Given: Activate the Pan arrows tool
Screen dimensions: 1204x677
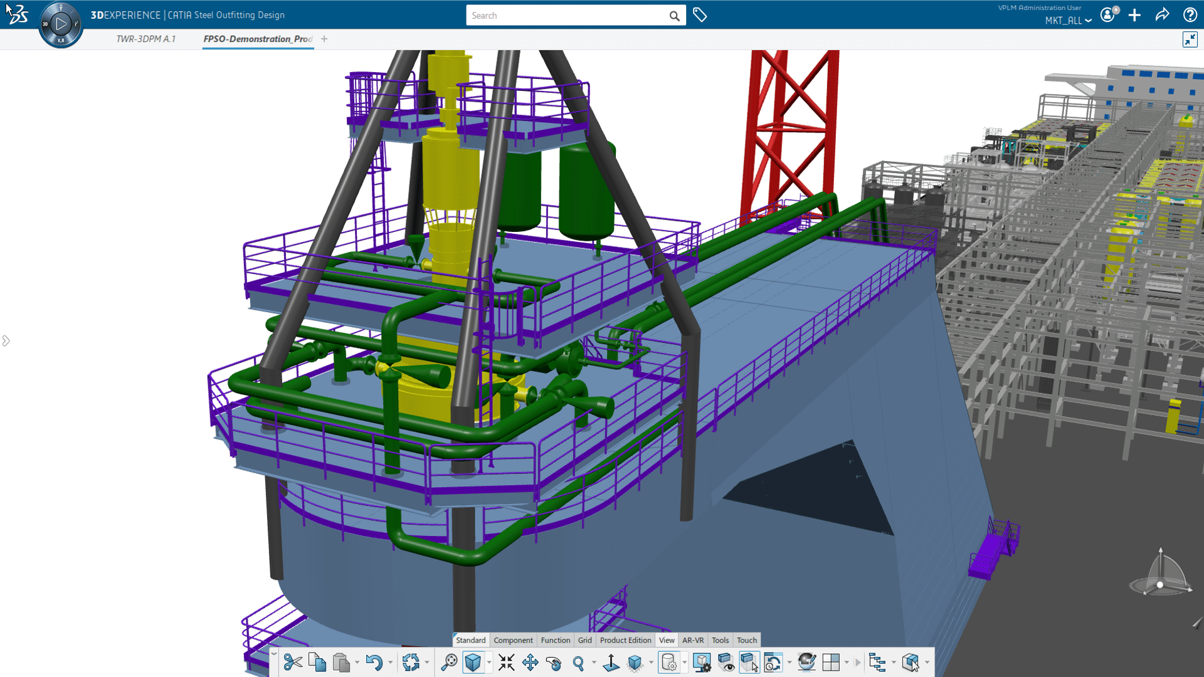Looking at the screenshot, I should (530, 663).
